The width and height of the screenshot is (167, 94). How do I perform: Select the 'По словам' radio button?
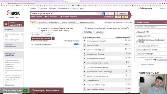click(32, 16)
